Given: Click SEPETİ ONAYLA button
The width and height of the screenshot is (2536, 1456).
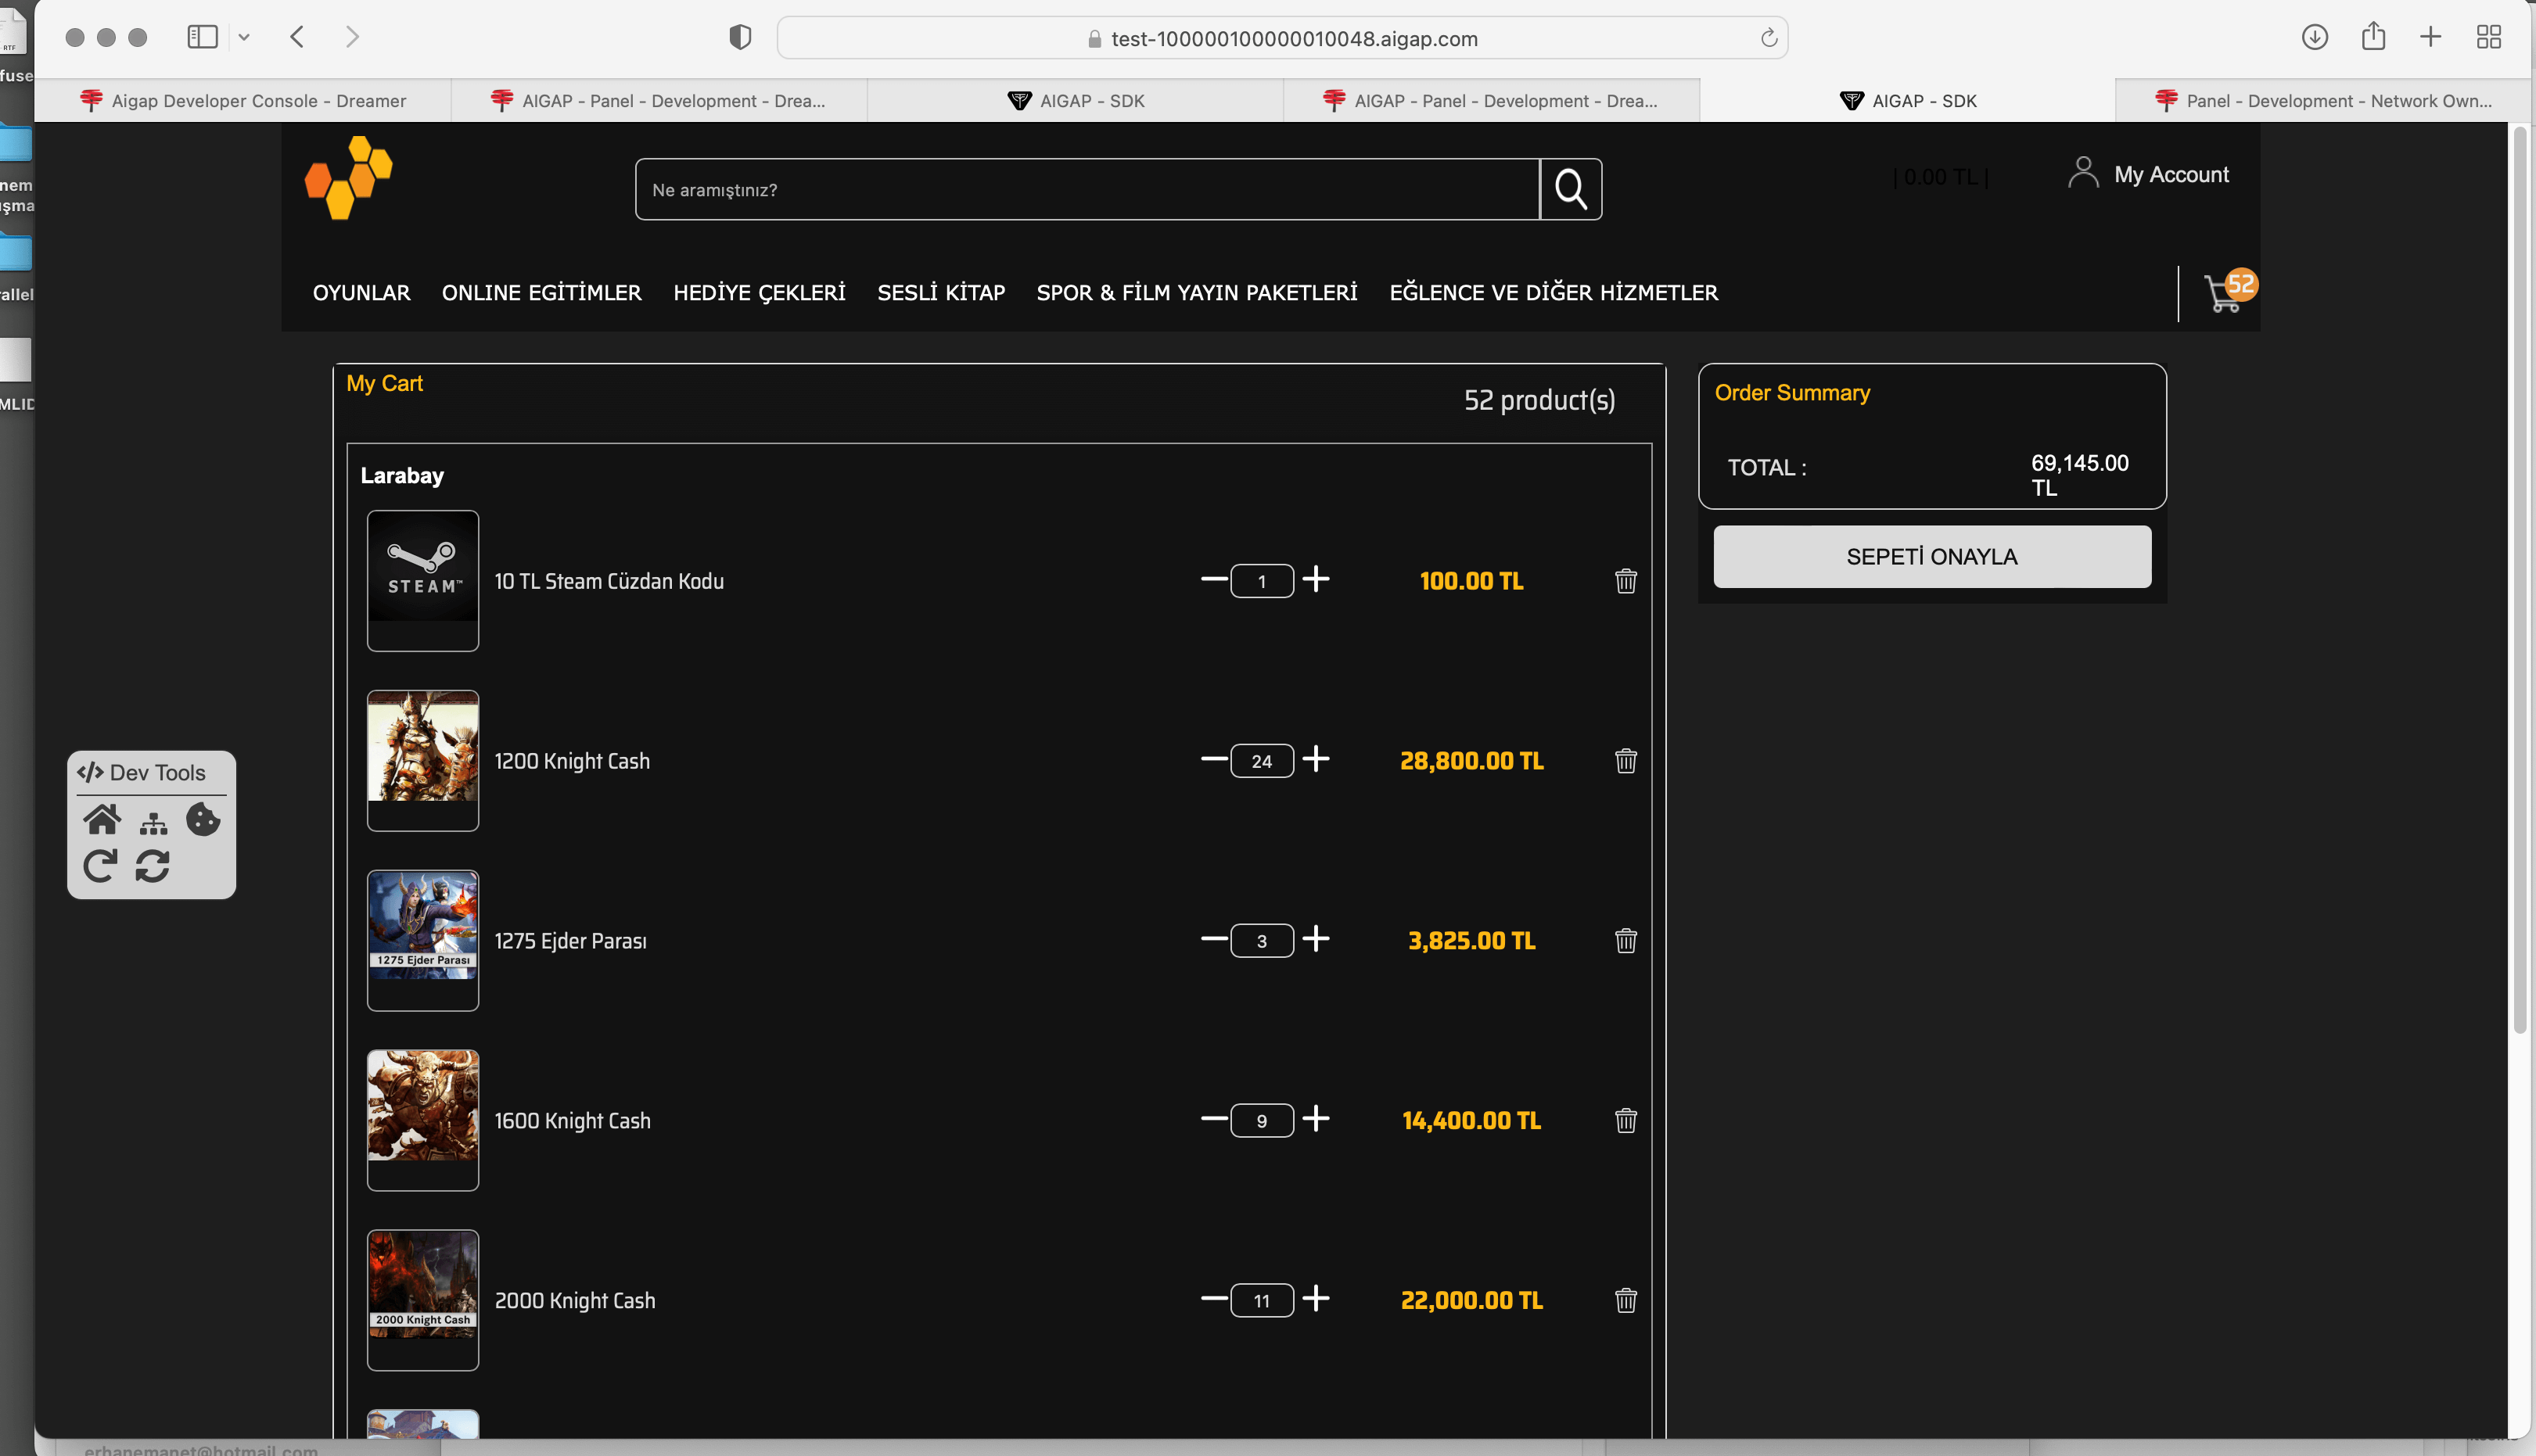Looking at the screenshot, I should click(x=1932, y=557).
